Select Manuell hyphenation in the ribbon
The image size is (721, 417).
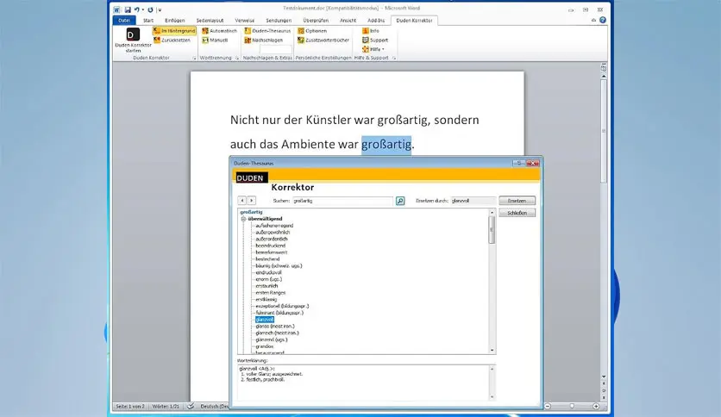pyautogui.click(x=215, y=40)
